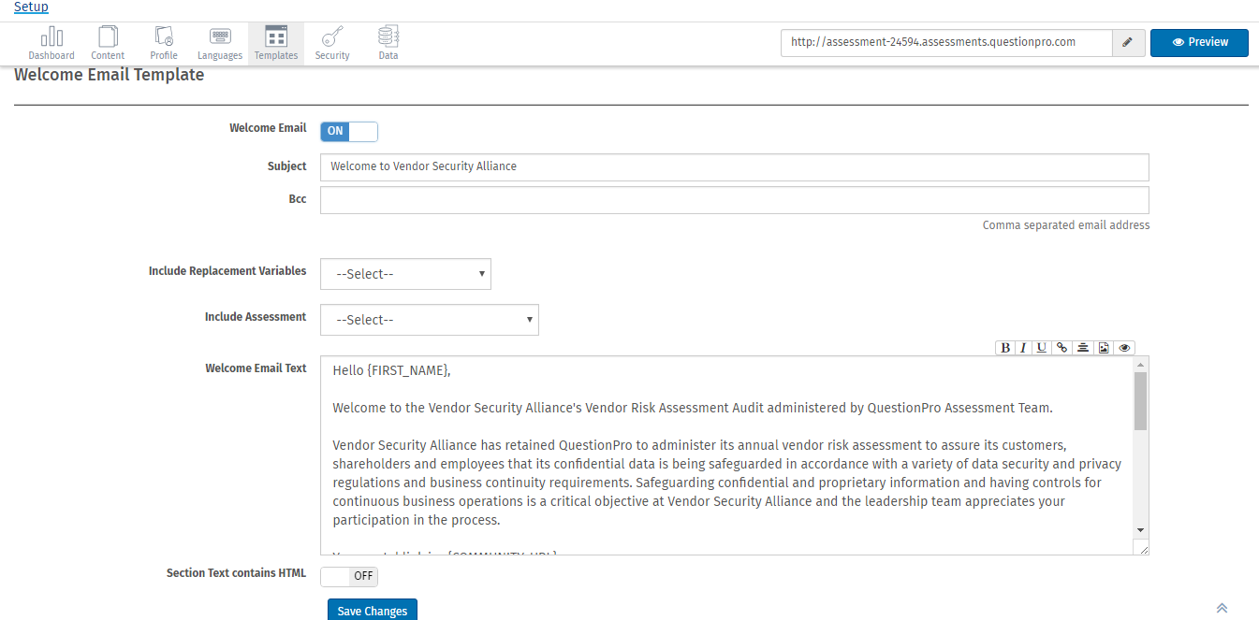Open the Security section icon
Viewport: 1259px width, 620px height.
(331, 42)
